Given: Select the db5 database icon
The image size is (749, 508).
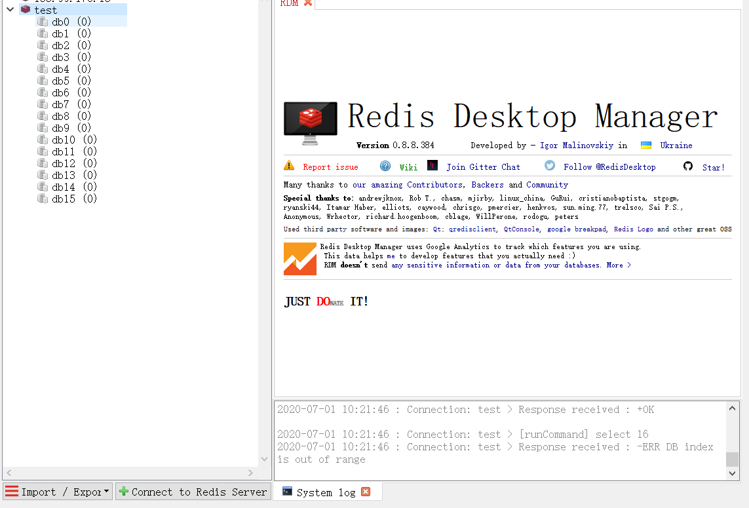Looking at the screenshot, I should 43,80.
